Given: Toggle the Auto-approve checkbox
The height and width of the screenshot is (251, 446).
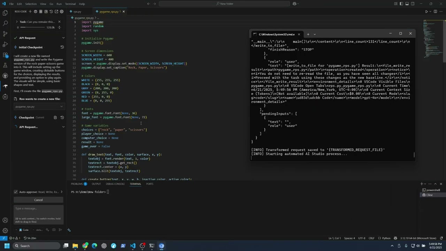Looking at the screenshot, I should click(x=16, y=192).
